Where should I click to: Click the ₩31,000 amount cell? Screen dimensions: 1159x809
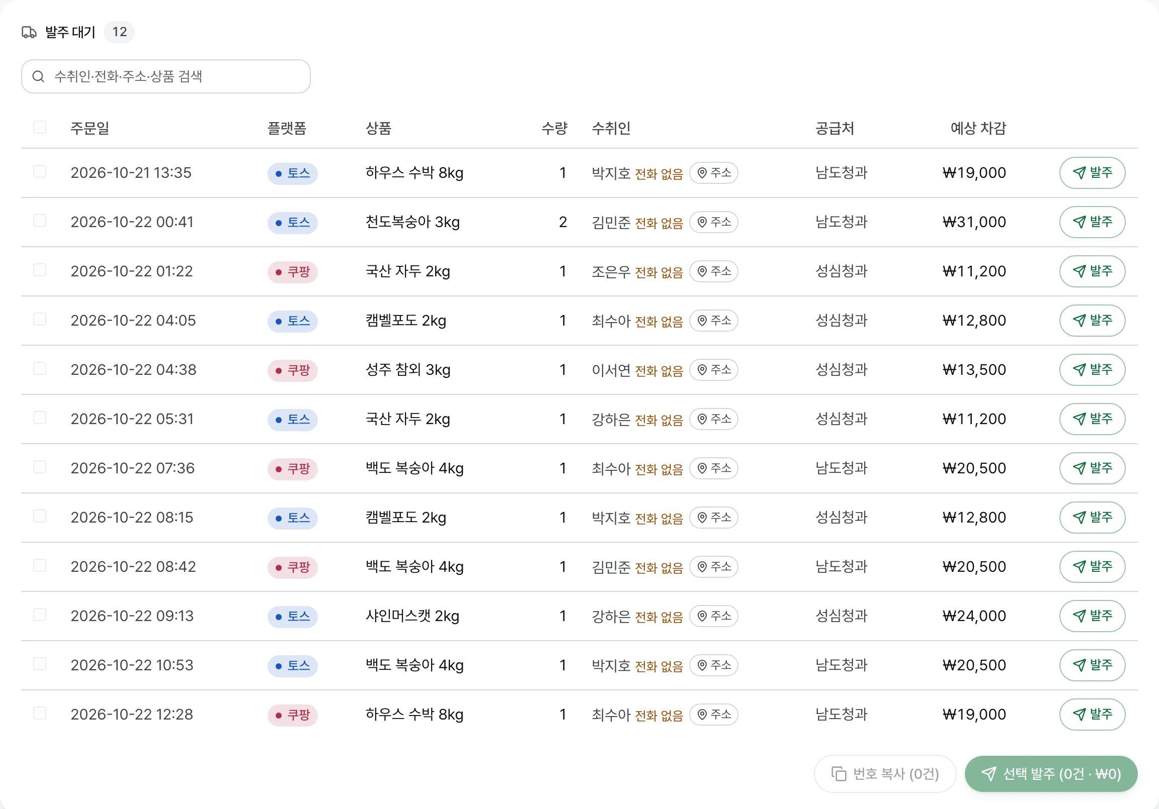click(974, 222)
